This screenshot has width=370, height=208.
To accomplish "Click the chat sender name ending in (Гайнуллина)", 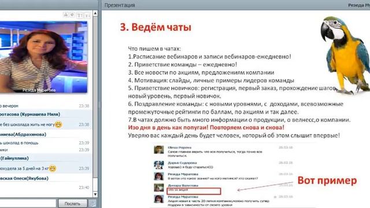I will 14,158.
